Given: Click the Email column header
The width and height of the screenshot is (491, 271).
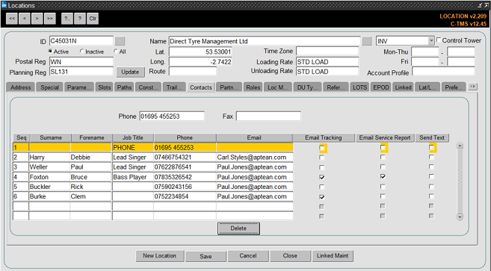Looking at the screenshot, I should tap(254, 137).
